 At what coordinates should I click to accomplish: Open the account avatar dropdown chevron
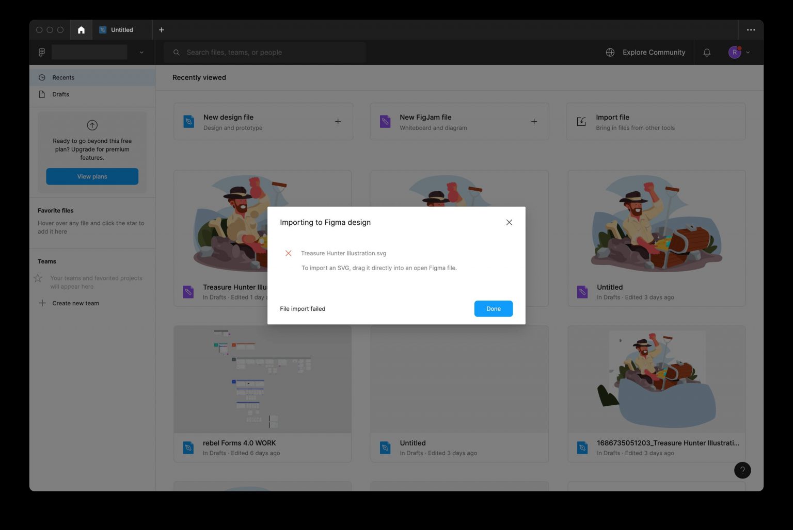pyautogui.click(x=747, y=52)
